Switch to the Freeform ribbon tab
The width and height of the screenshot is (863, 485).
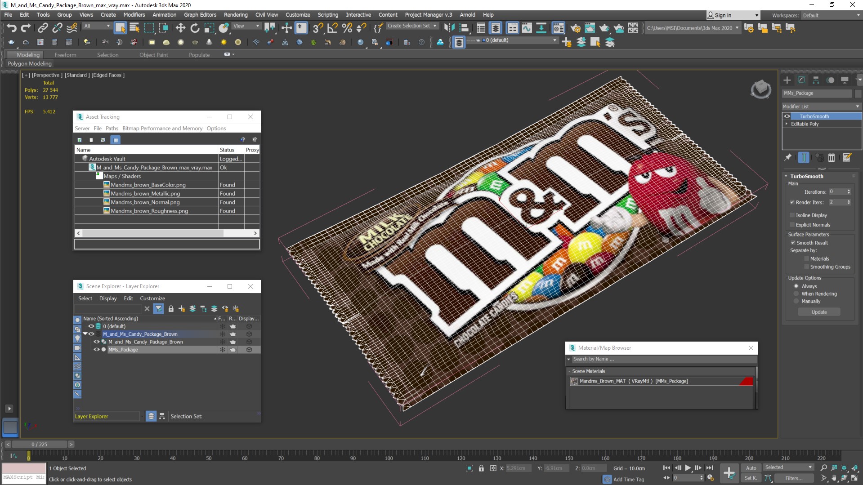65,55
